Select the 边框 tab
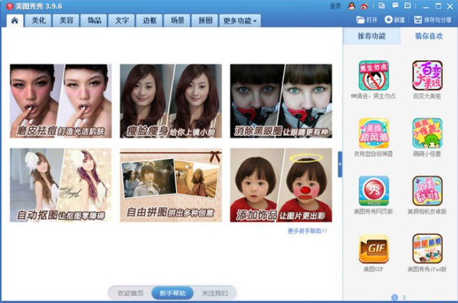This screenshot has height=303, width=458. pos(150,20)
